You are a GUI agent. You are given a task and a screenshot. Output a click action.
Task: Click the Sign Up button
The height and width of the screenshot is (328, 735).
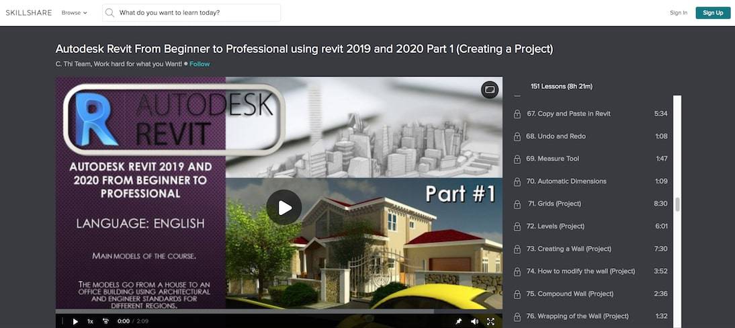tap(713, 13)
